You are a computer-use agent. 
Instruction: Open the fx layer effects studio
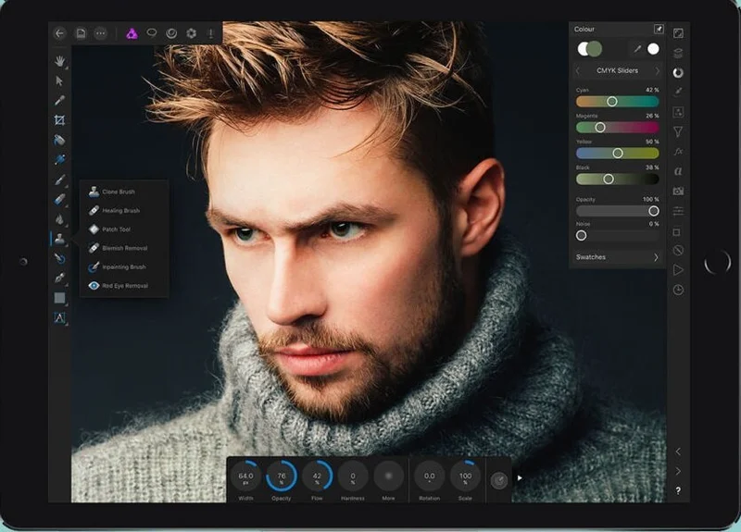point(678,151)
